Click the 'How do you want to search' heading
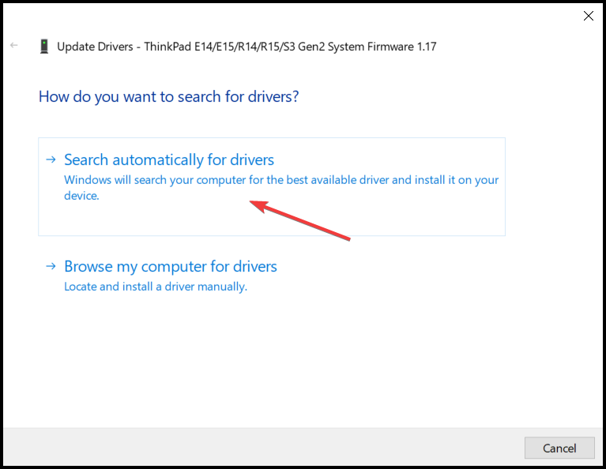 pyautogui.click(x=168, y=96)
